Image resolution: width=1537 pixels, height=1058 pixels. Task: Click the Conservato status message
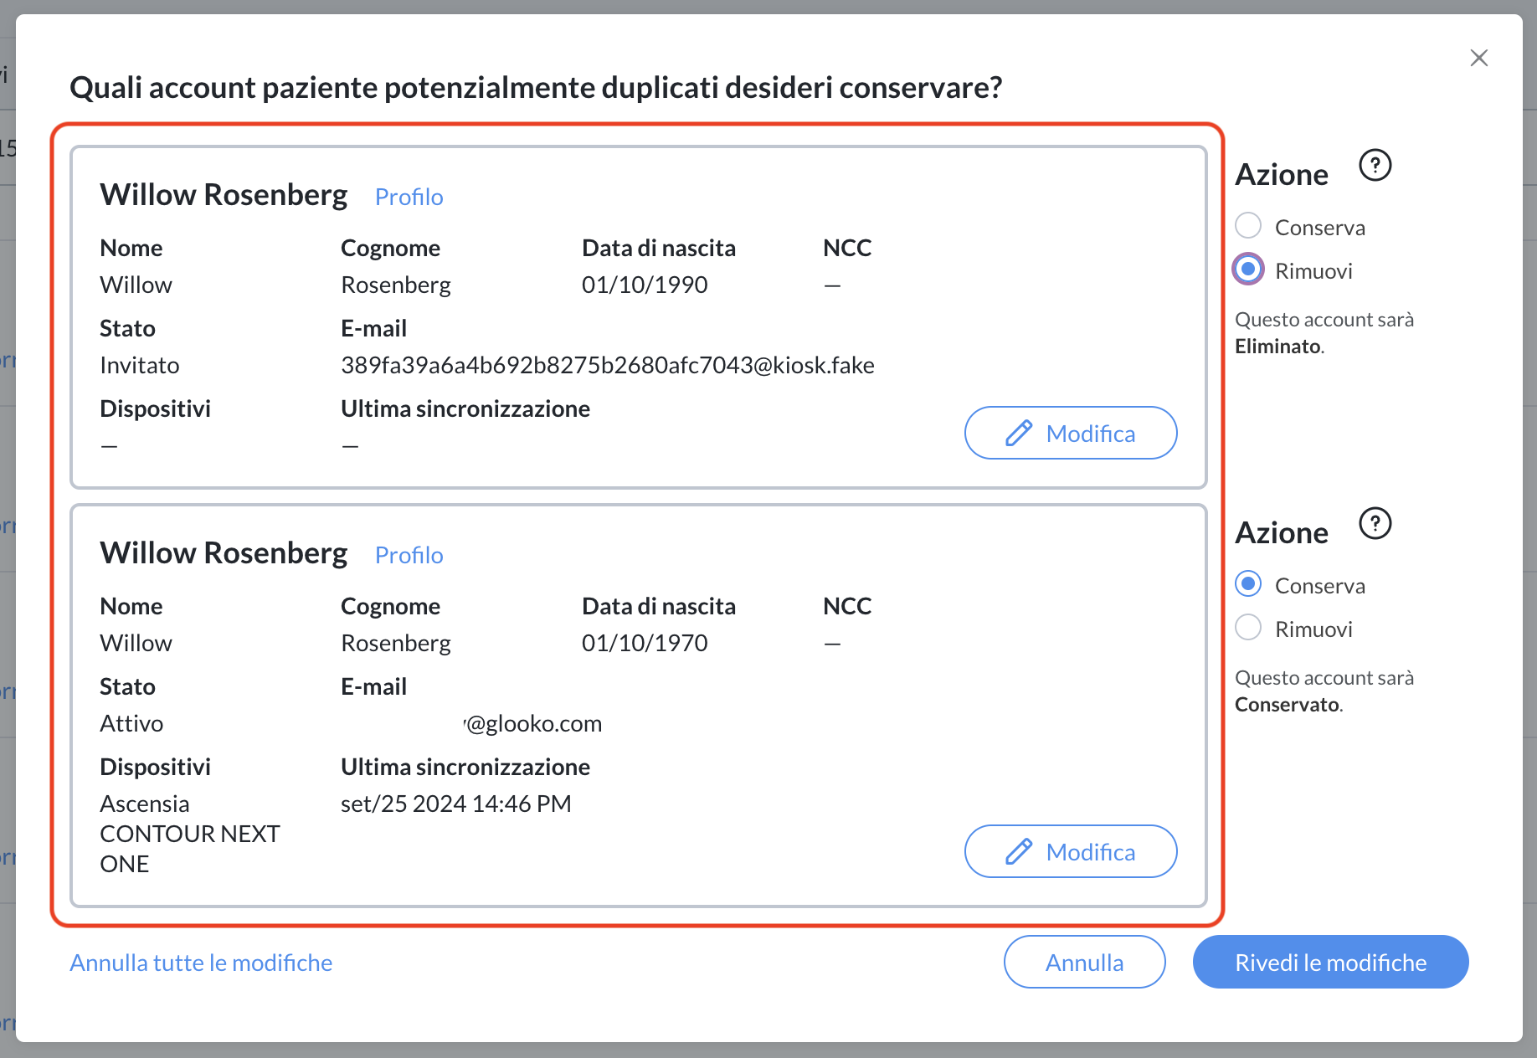click(1324, 691)
